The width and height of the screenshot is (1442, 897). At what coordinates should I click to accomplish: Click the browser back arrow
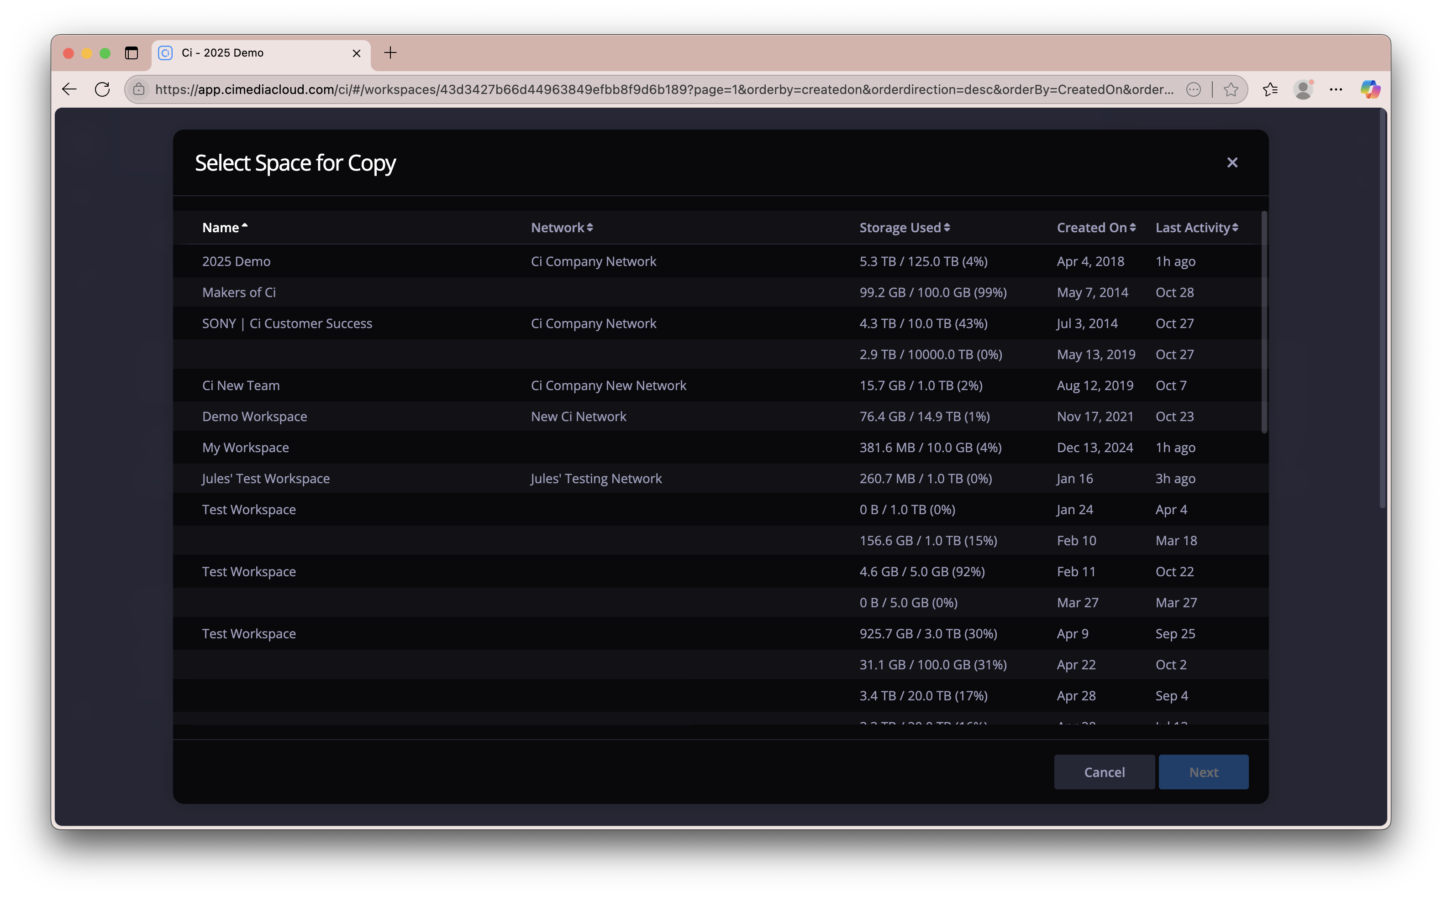tap(69, 89)
